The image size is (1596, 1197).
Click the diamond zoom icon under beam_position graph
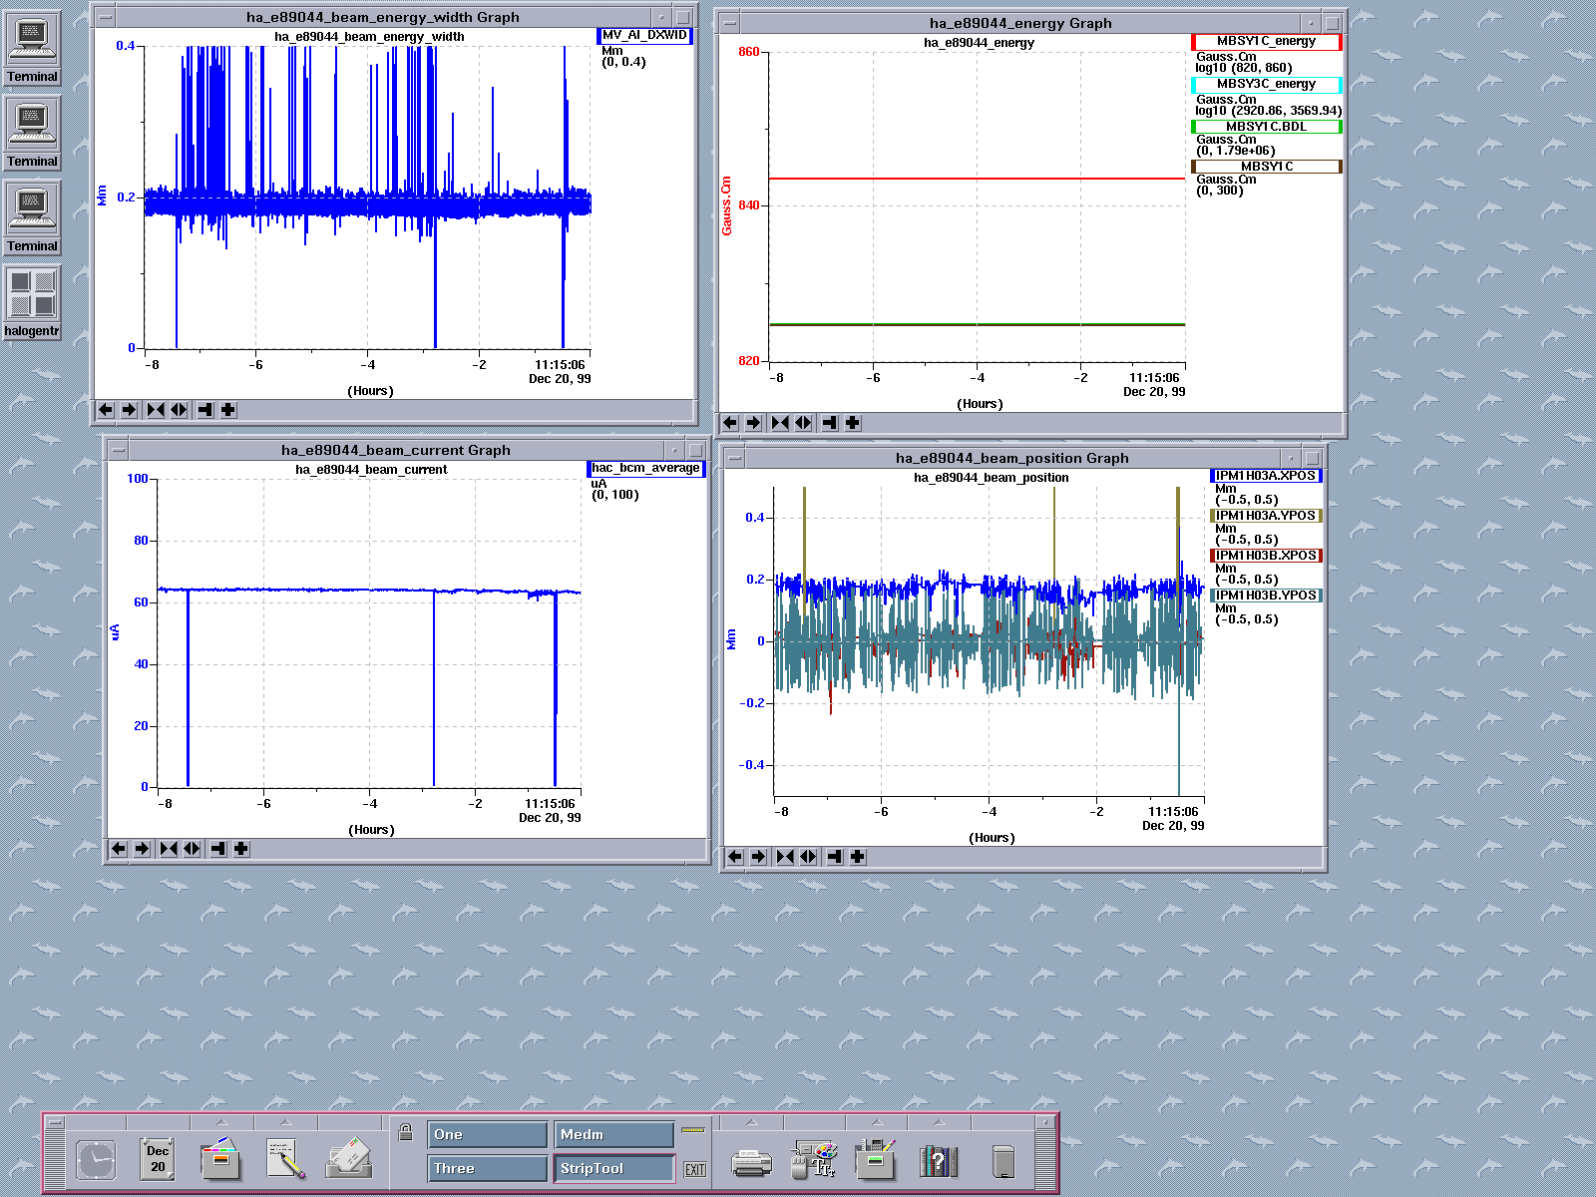[x=808, y=857]
